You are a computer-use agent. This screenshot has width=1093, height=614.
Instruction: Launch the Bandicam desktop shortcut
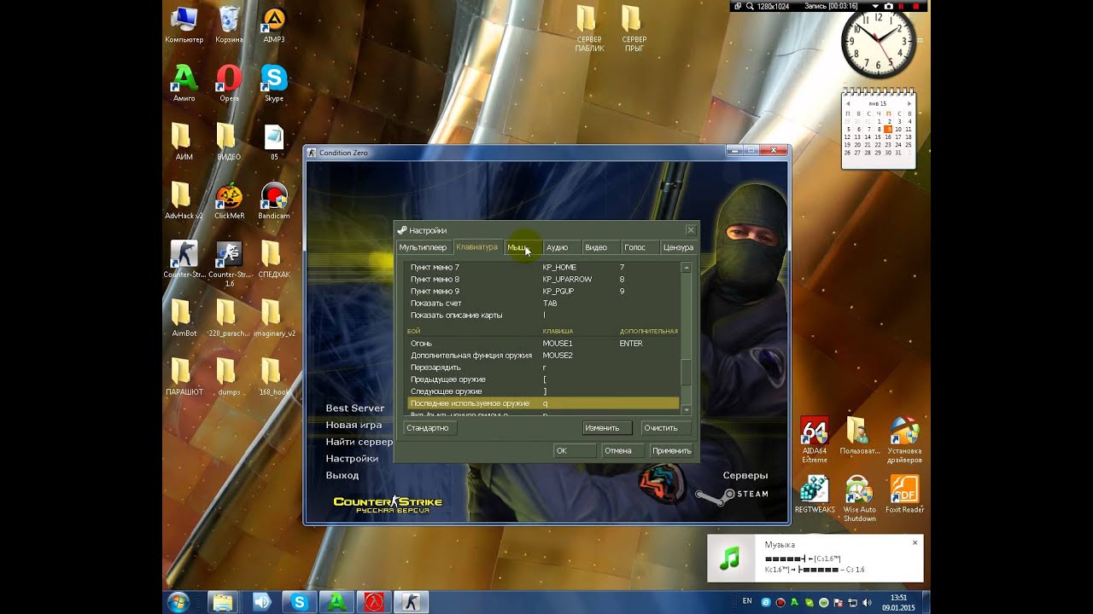[x=273, y=201]
